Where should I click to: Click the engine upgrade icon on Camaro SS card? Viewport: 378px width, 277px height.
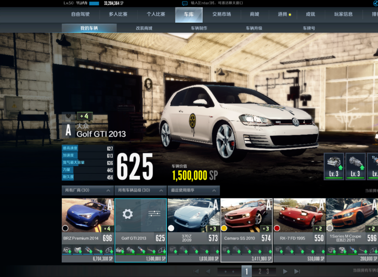click(226, 250)
